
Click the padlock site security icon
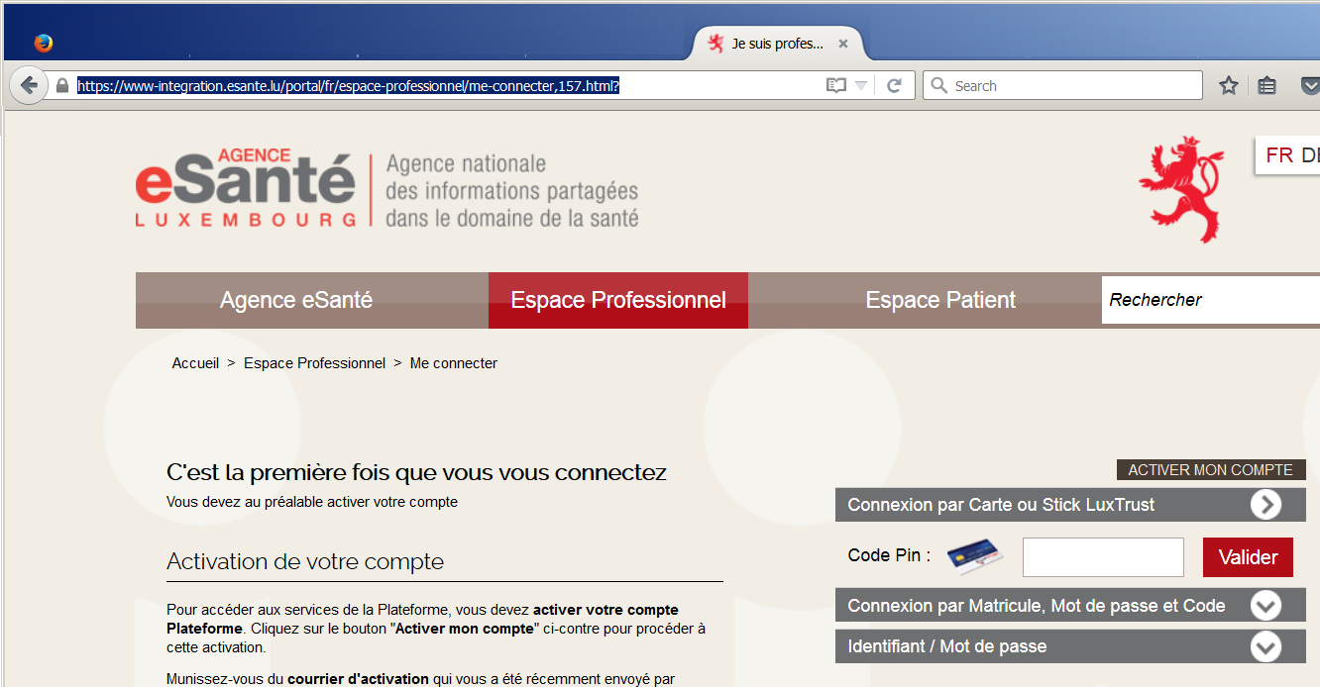tap(62, 86)
